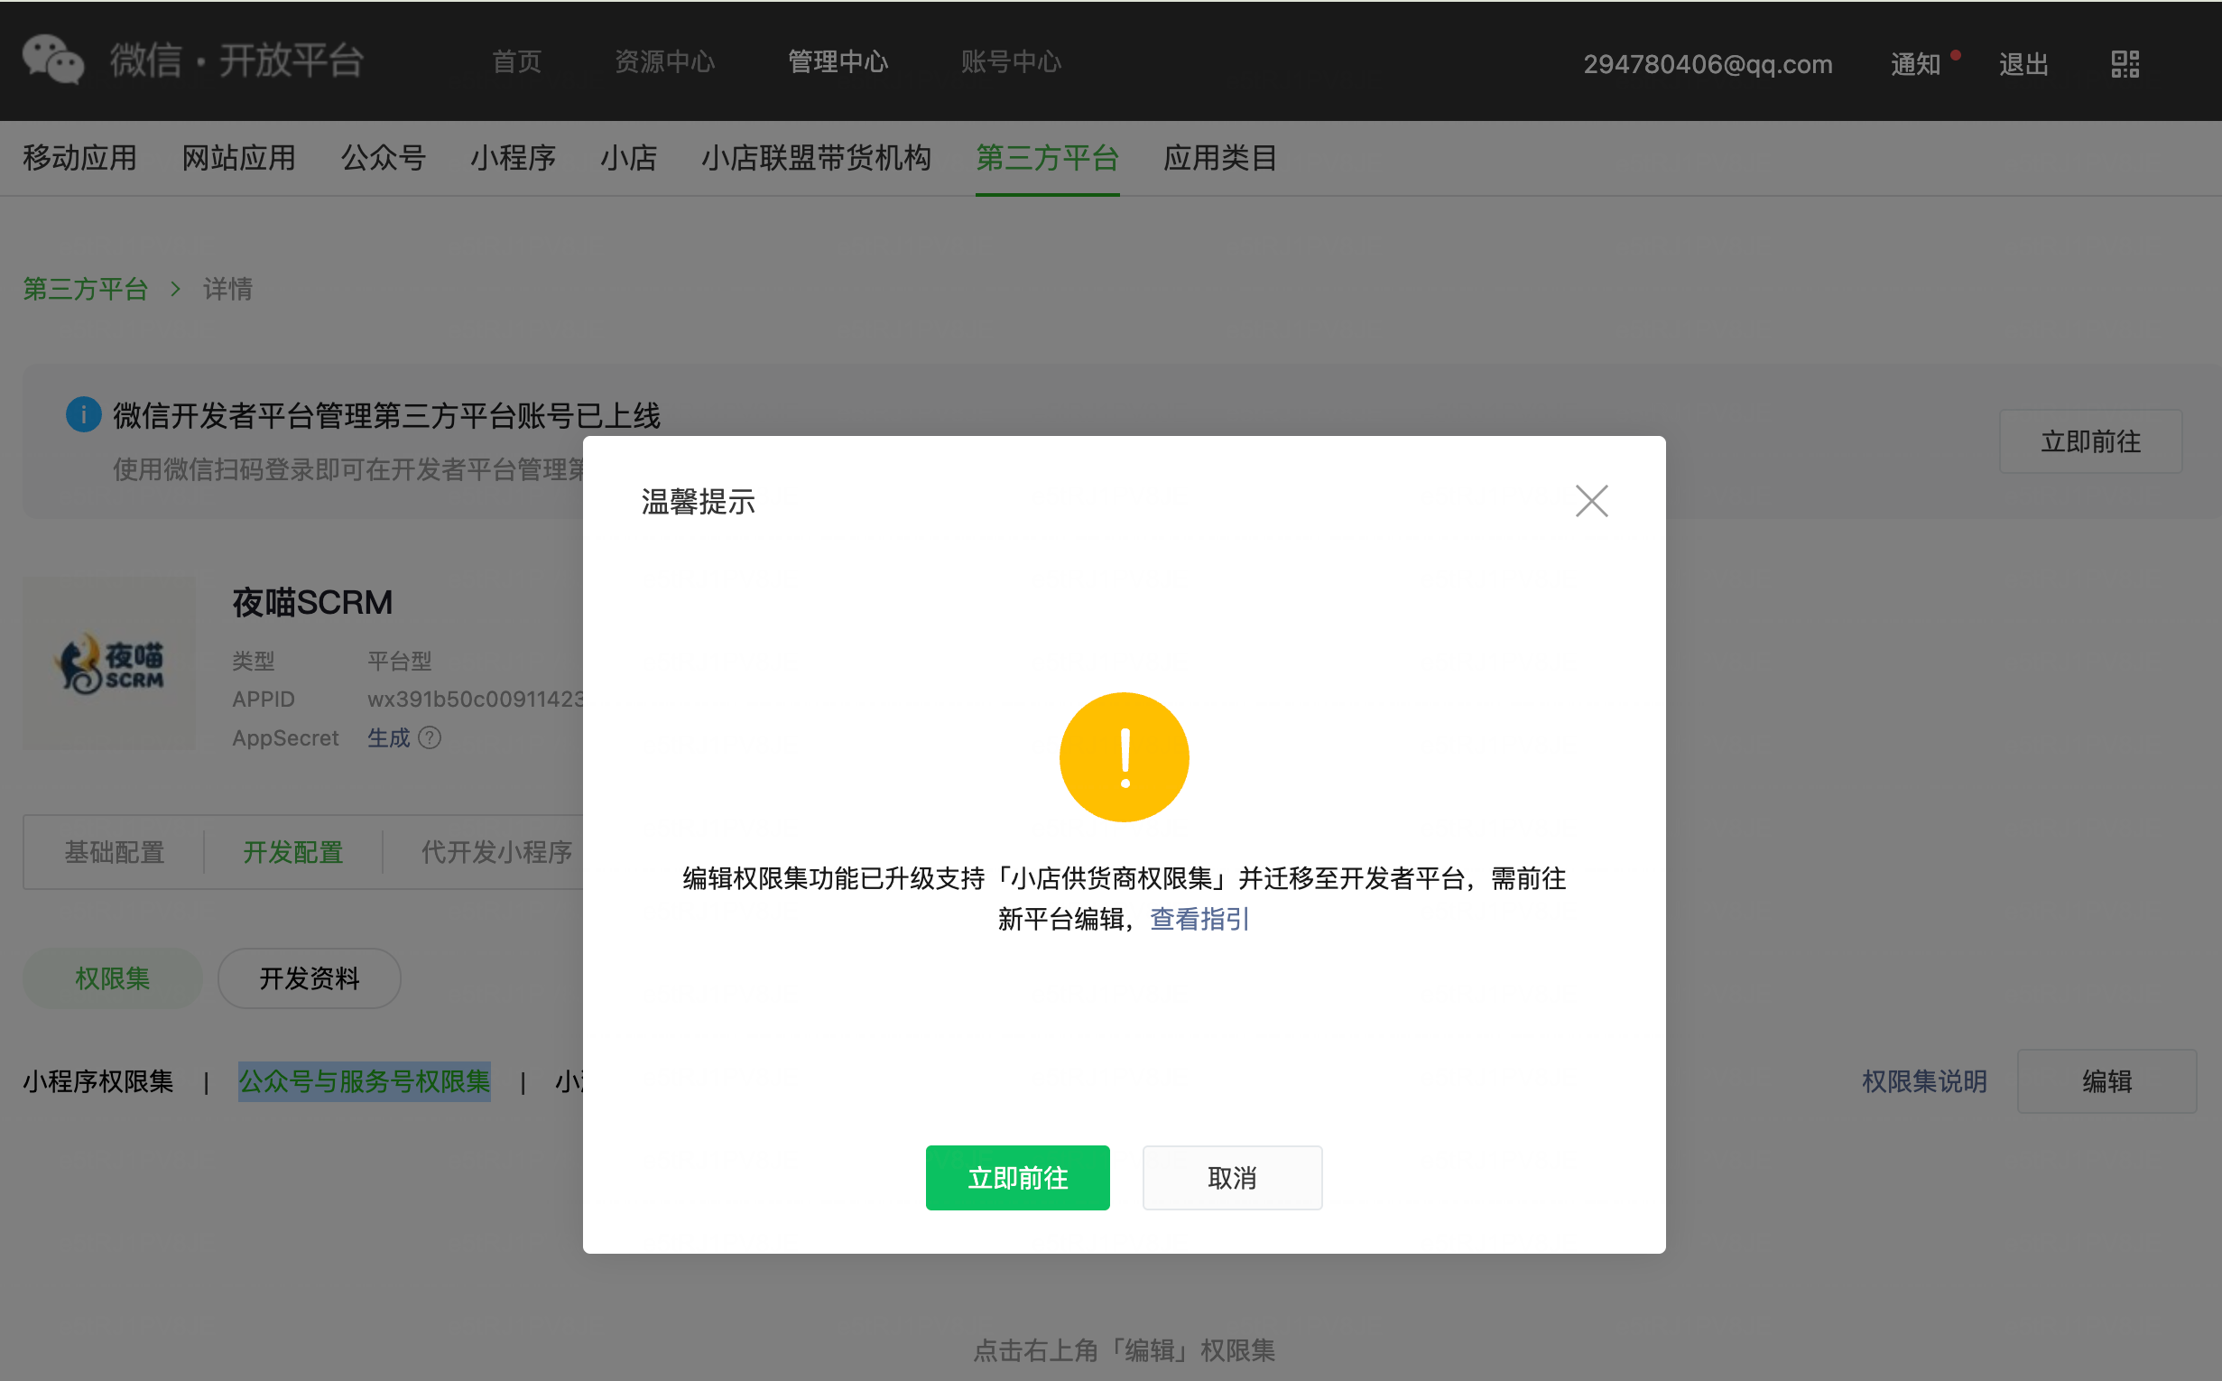Click the WeChat logo icon in header
The height and width of the screenshot is (1381, 2222).
click(53, 60)
